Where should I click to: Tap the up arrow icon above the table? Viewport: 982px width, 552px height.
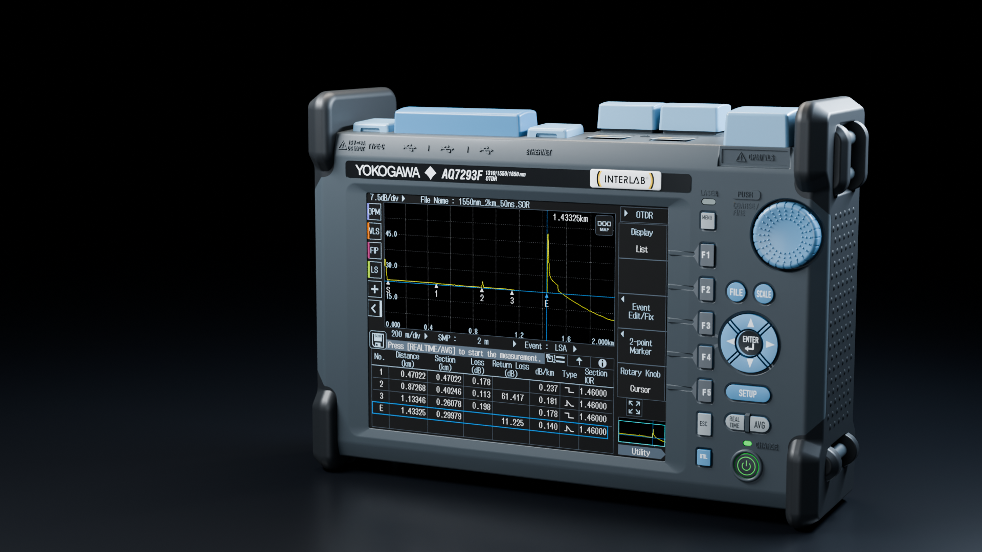tap(579, 361)
